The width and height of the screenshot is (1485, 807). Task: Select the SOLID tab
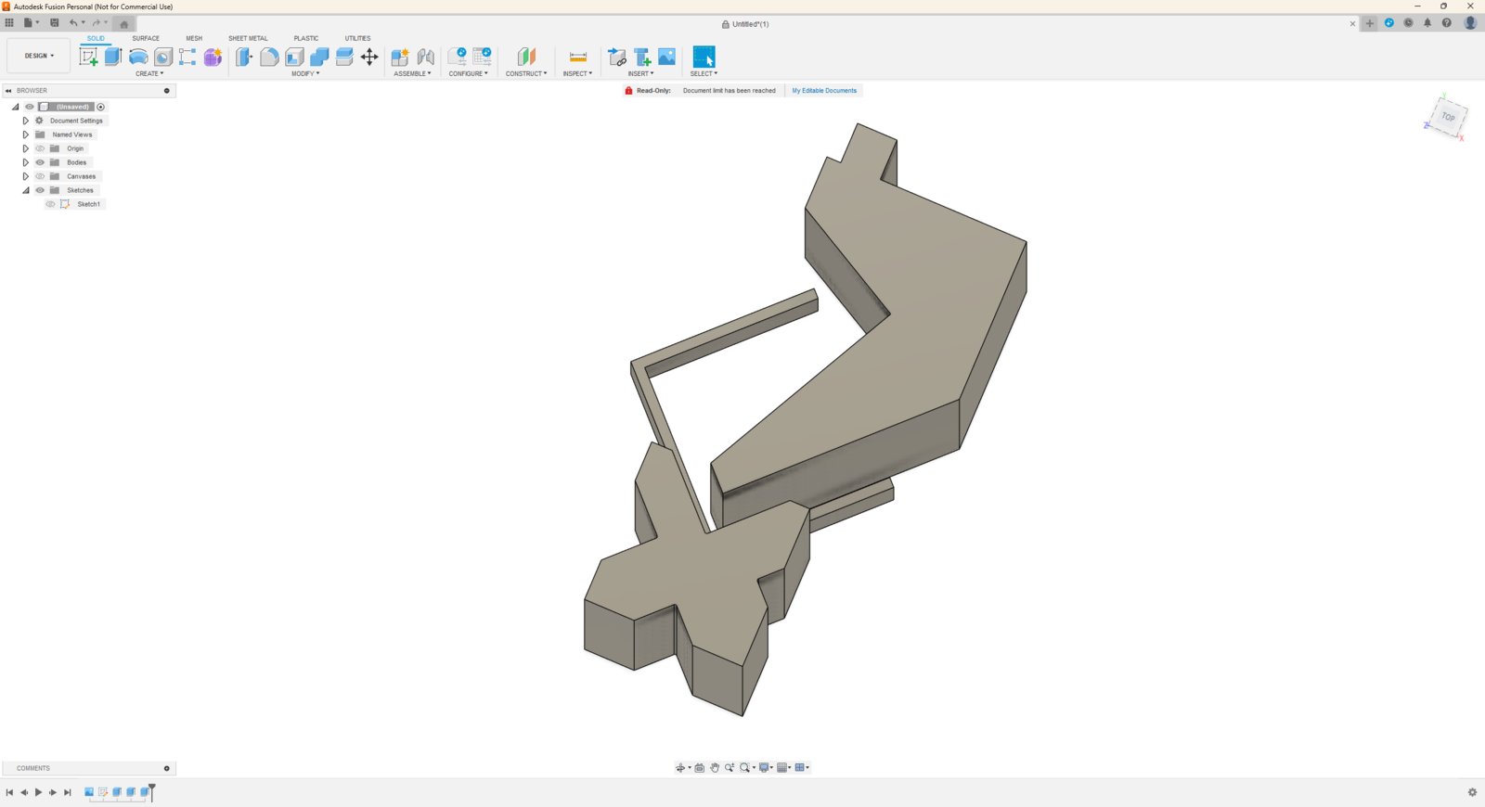[96, 38]
